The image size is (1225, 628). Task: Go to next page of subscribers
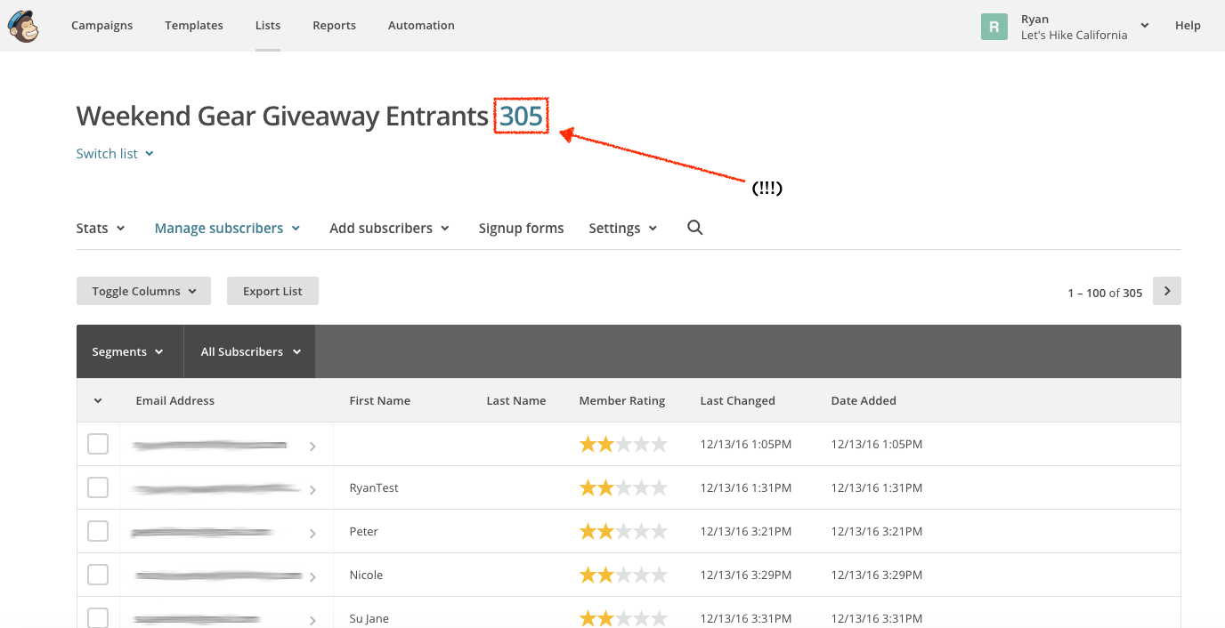coord(1166,290)
